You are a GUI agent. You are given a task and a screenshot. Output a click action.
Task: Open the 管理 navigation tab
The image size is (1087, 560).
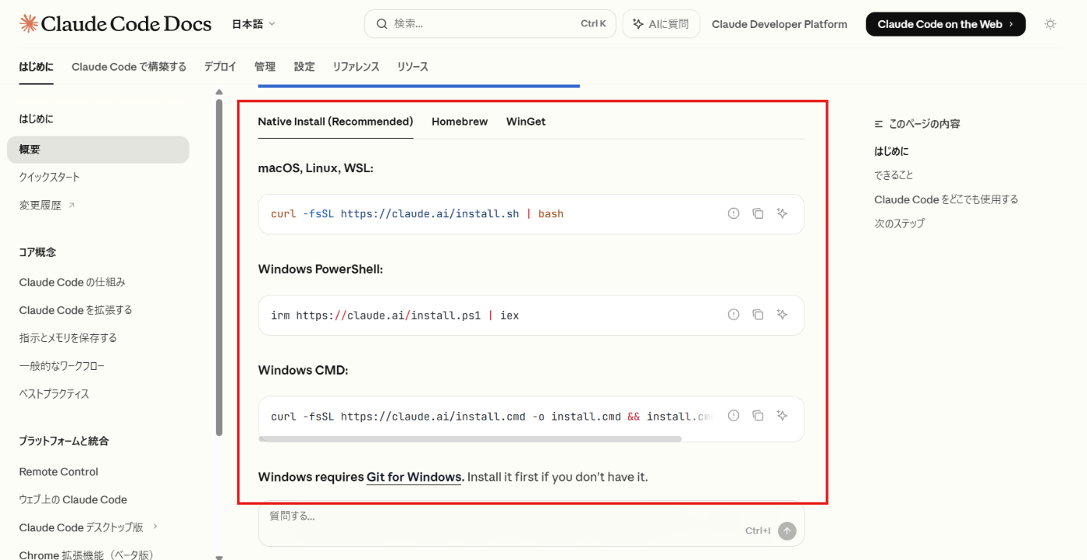[265, 67]
